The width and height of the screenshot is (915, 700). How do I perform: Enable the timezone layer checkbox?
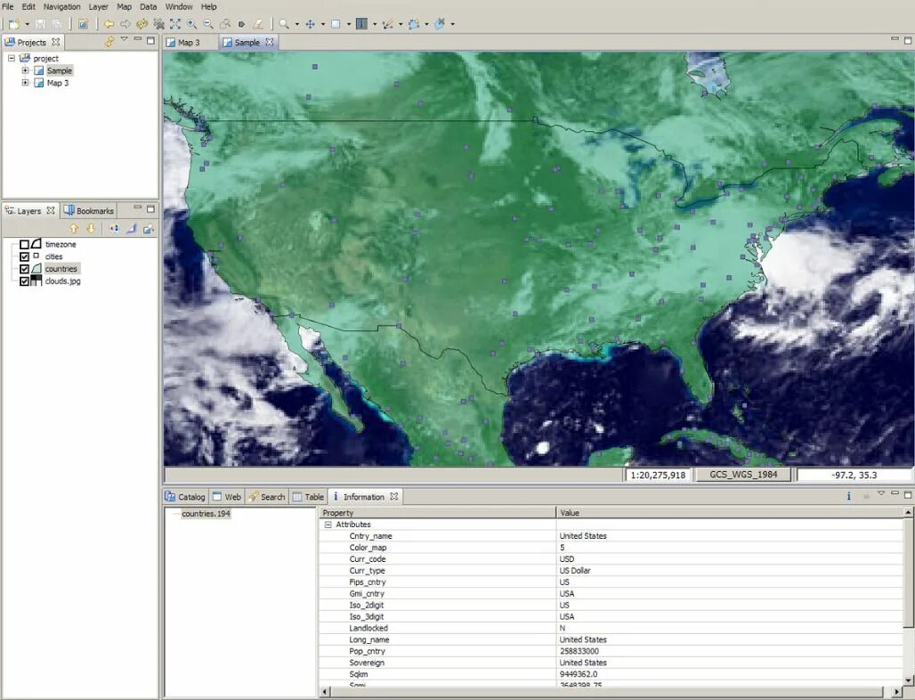point(25,245)
